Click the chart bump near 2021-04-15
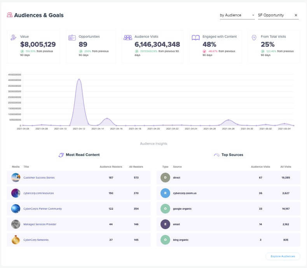 (107, 118)
